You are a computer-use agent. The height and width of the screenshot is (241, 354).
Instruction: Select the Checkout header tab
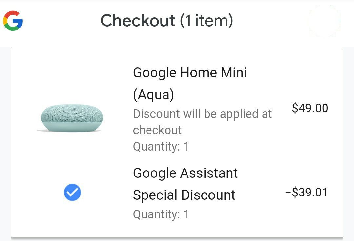(x=138, y=21)
